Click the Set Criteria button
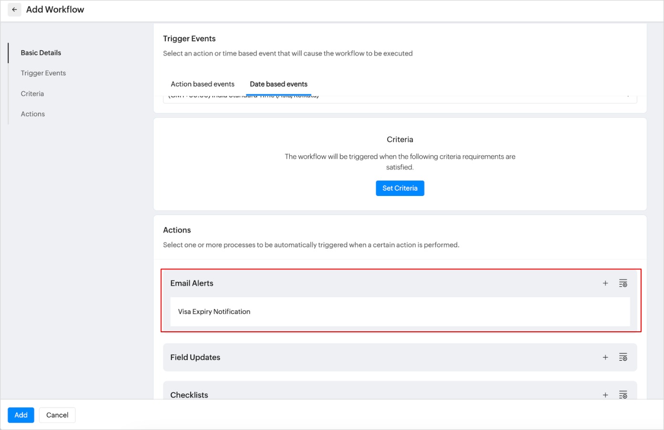 click(x=400, y=188)
